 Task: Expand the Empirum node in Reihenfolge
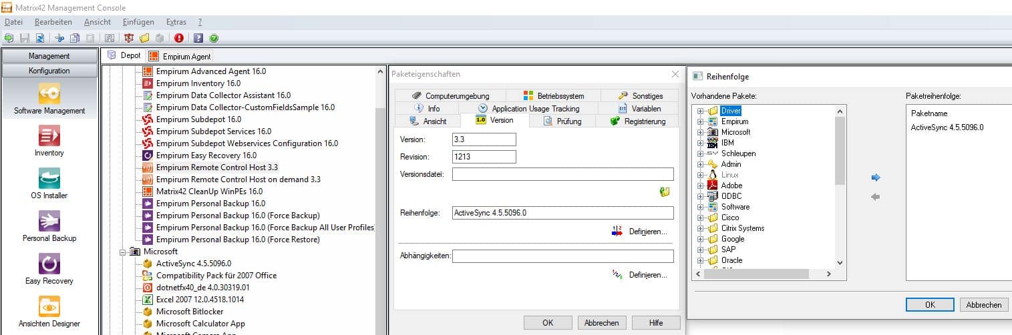pyautogui.click(x=700, y=121)
